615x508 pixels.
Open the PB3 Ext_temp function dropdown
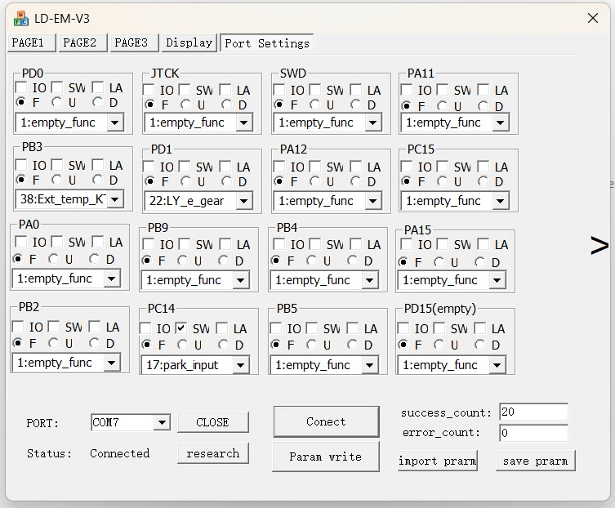point(114,198)
